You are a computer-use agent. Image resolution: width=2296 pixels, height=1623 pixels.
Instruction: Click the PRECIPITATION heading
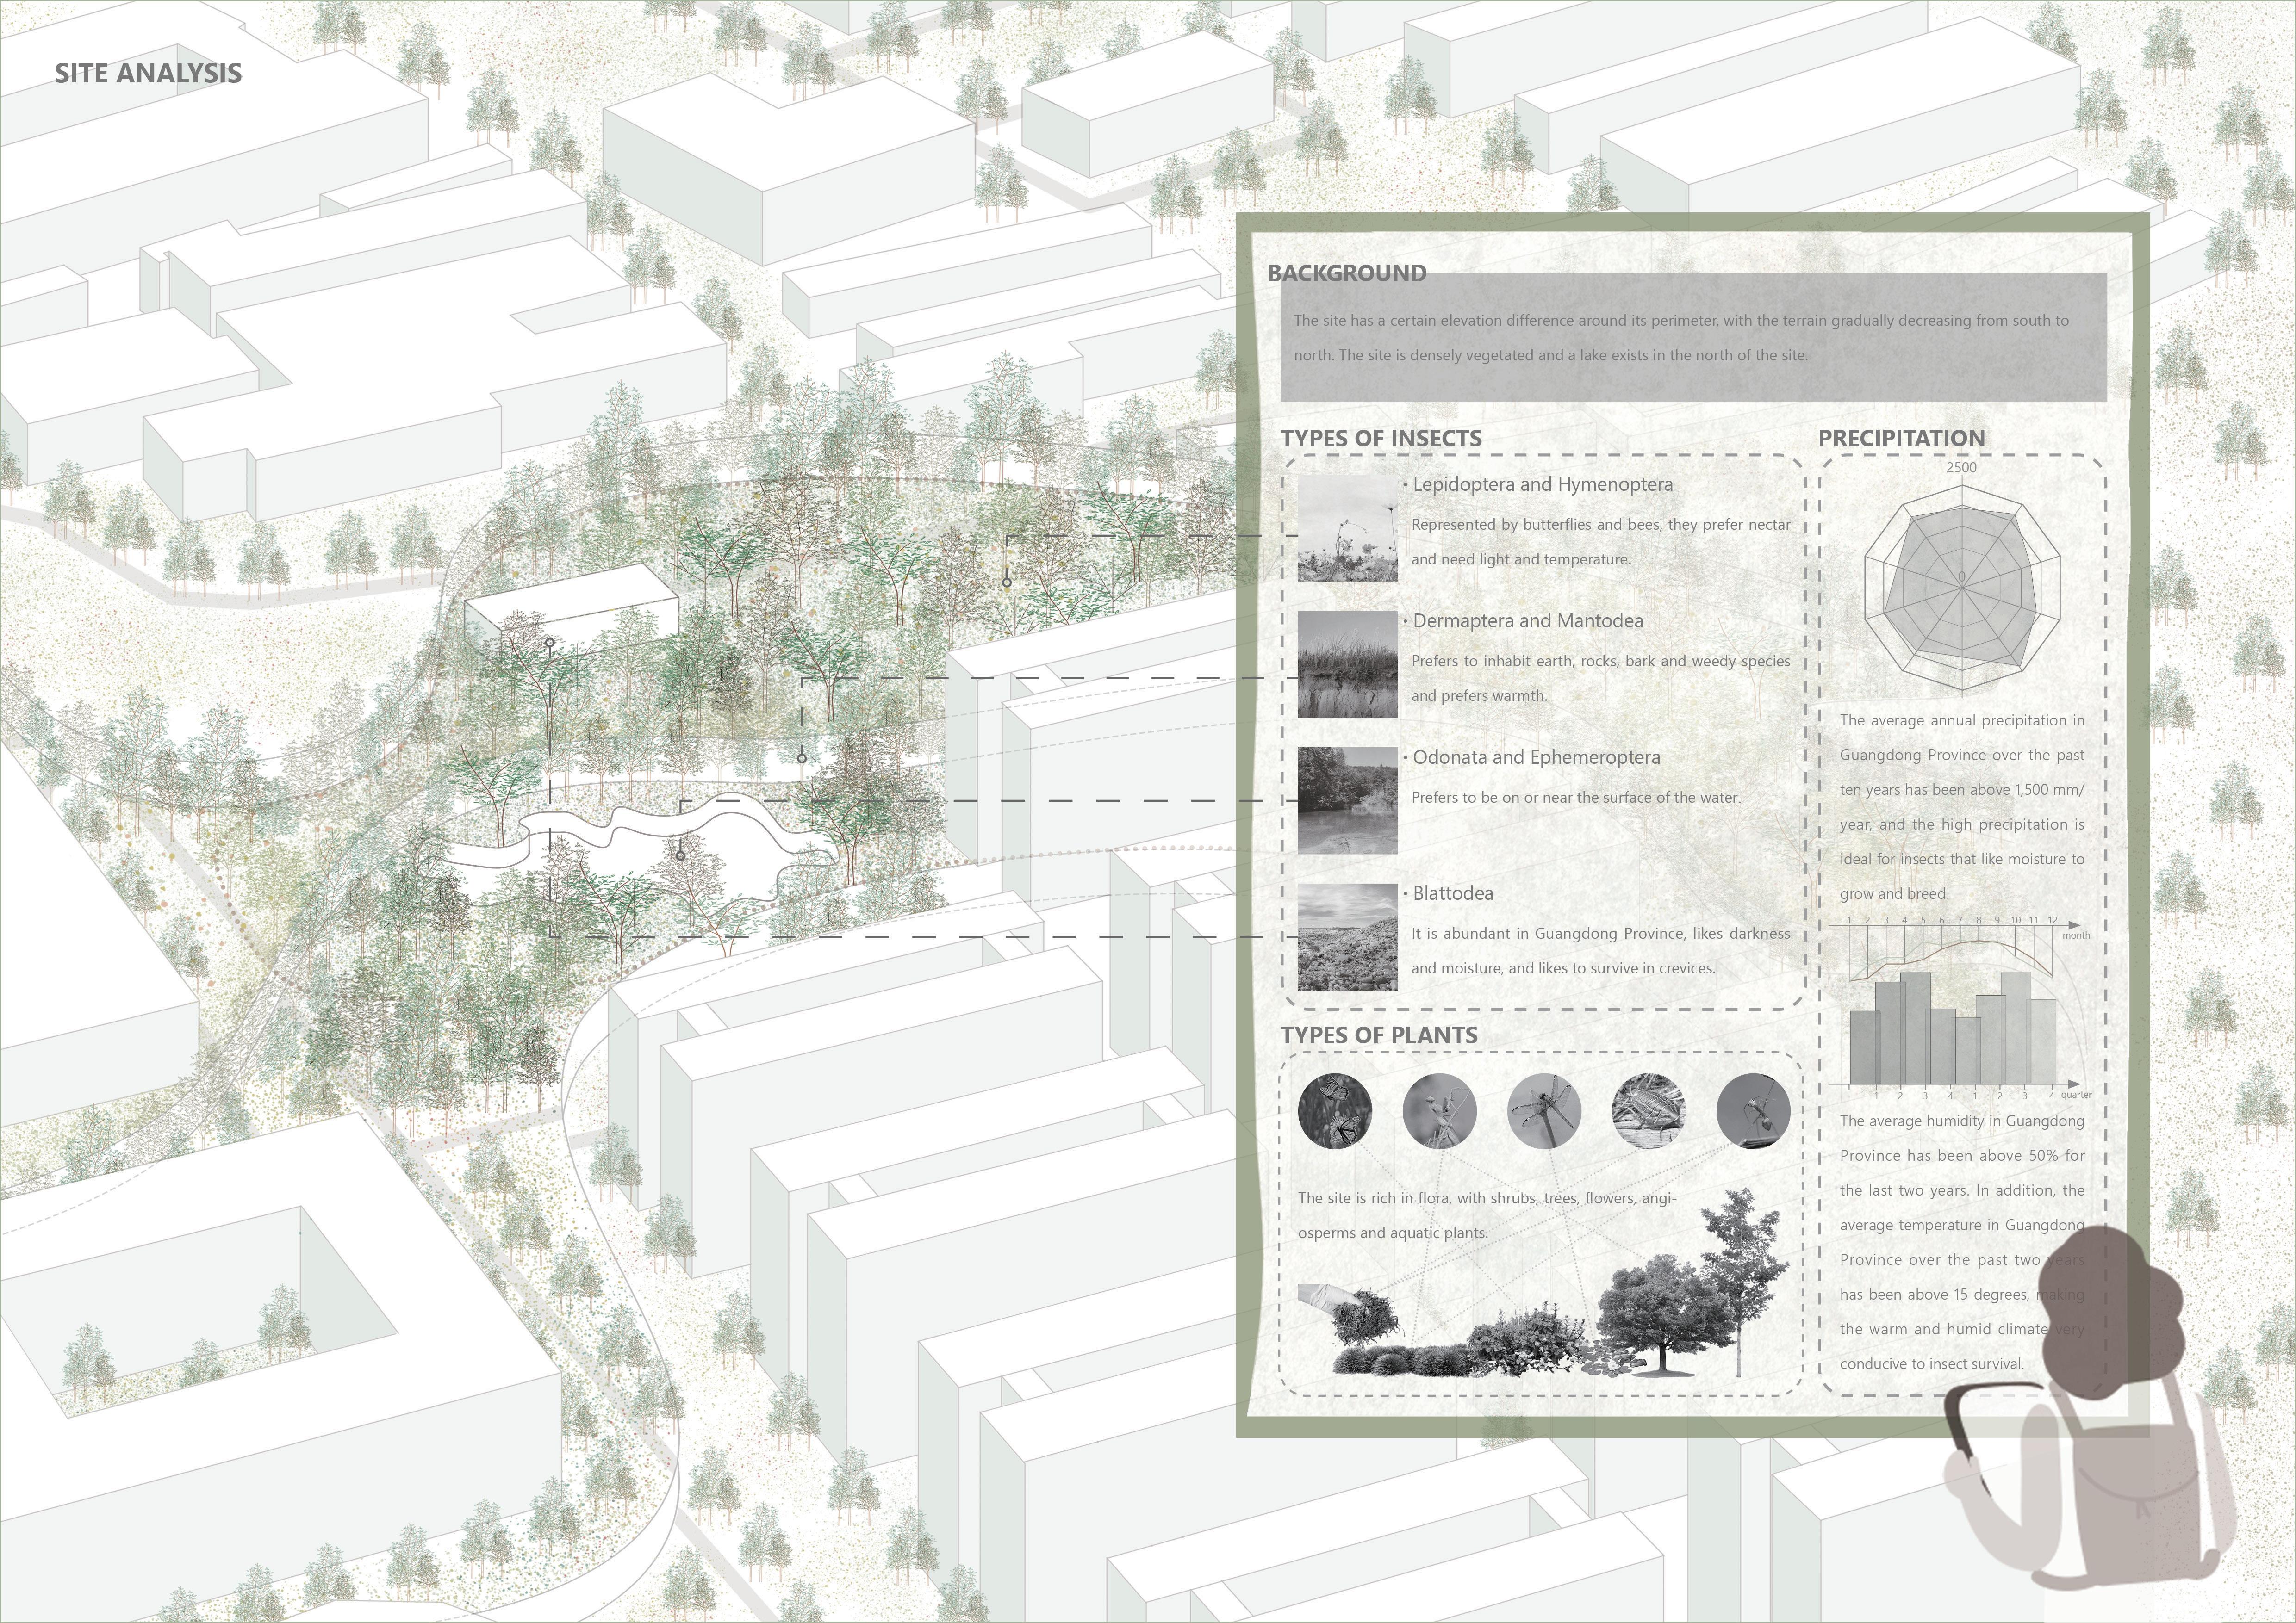pos(1901,438)
